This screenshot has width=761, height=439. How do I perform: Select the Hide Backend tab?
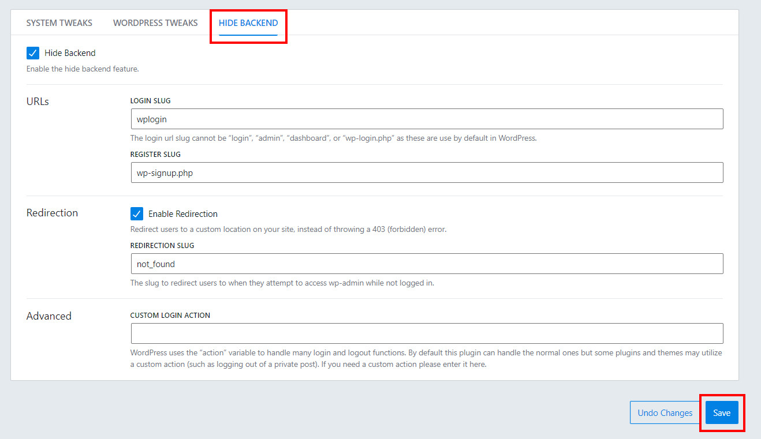click(248, 23)
